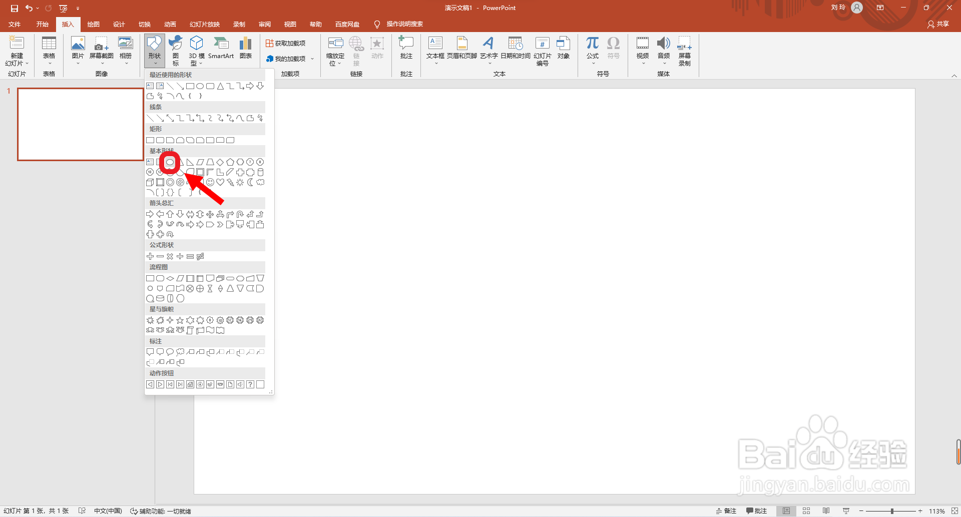961x517 pixels.
Task: Switch to Reading view
Action: coord(826,511)
